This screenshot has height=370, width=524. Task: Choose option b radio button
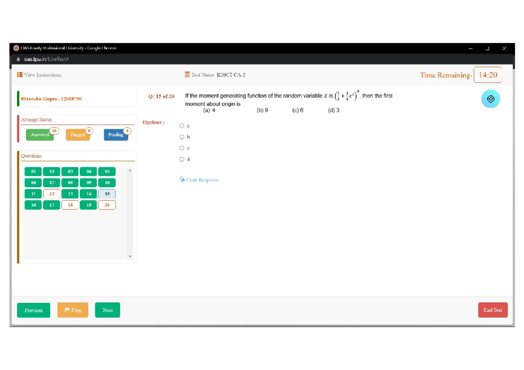[x=182, y=137]
